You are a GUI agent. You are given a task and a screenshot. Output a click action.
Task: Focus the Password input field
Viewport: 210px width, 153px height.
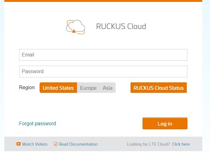[x=103, y=72]
